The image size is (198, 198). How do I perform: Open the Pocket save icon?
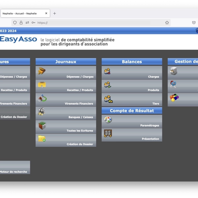[194, 22]
